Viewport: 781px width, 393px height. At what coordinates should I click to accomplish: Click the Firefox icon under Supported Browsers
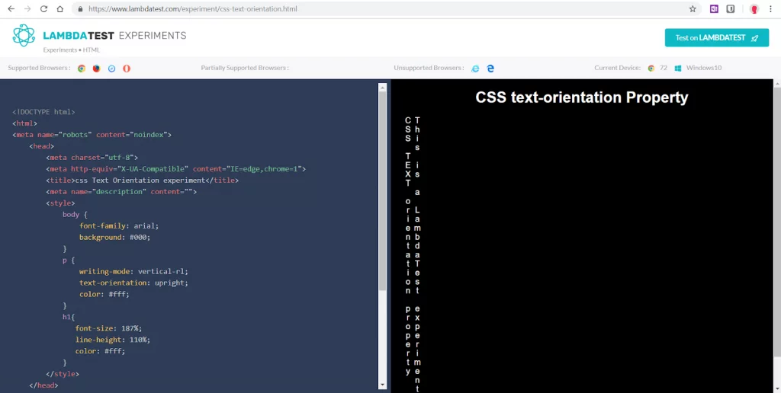click(x=97, y=68)
